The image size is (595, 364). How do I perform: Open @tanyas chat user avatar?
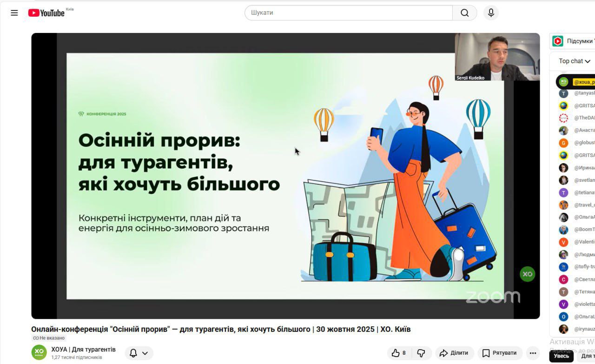(563, 93)
